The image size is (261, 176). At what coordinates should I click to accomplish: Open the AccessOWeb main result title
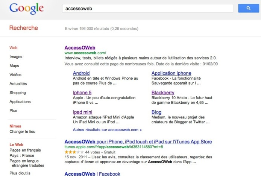click(80, 48)
